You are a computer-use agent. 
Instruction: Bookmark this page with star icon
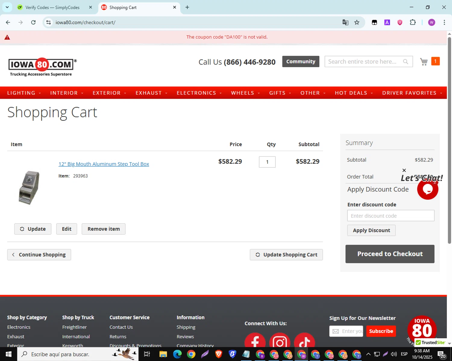[x=357, y=22]
